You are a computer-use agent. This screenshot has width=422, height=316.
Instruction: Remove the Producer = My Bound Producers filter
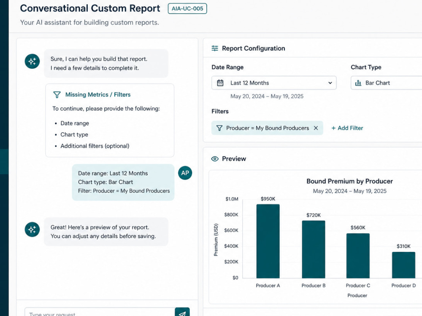(x=316, y=128)
